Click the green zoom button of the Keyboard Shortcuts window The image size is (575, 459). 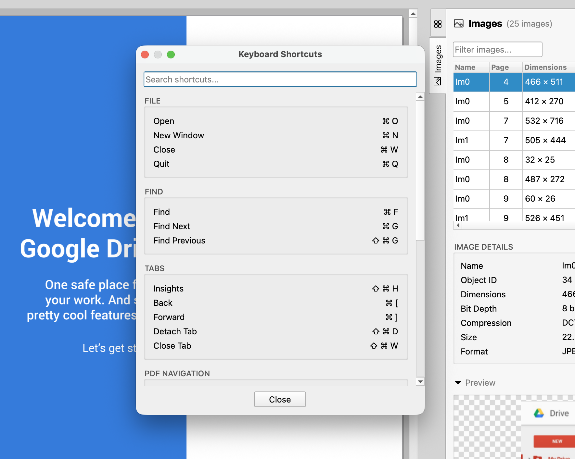point(171,55)
